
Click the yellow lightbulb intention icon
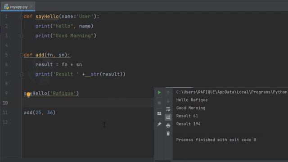point(28,94)
